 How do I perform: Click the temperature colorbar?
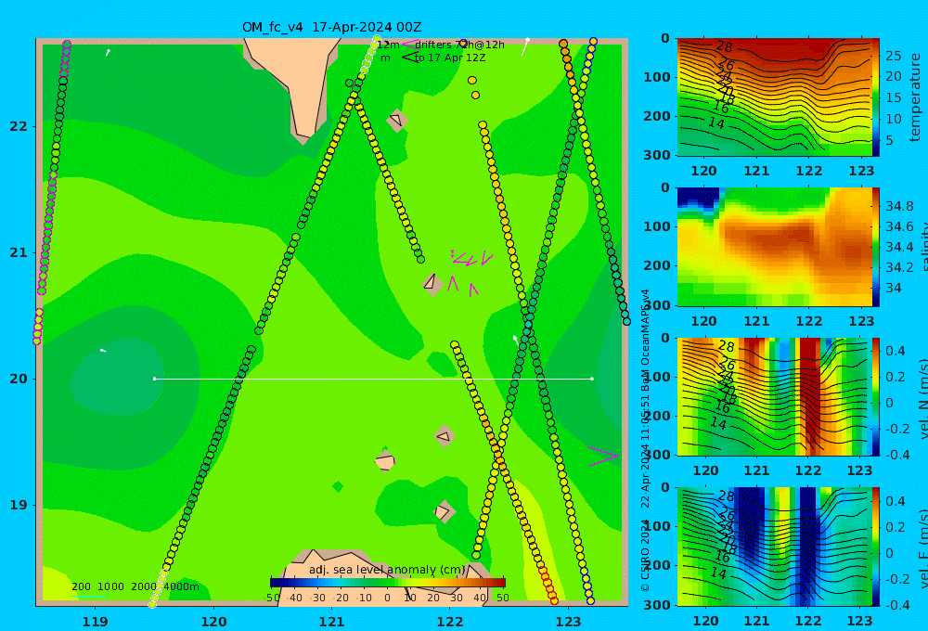[x=875, y=97]
